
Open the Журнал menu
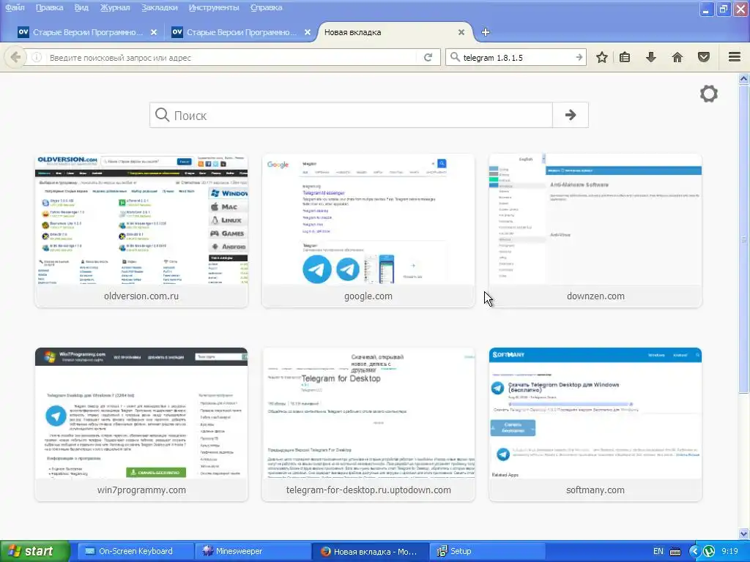click(115, 7)
